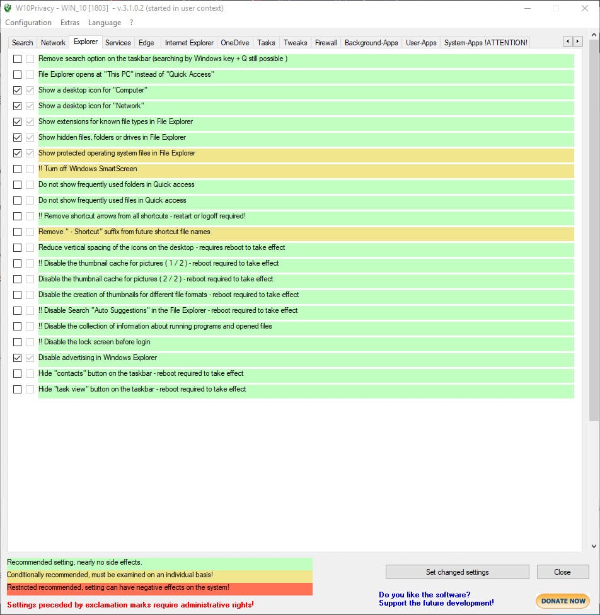Click the red "Restricted recommended" legend entry
The width and height of the screenshot is (600, 615).
pos(159,588)
